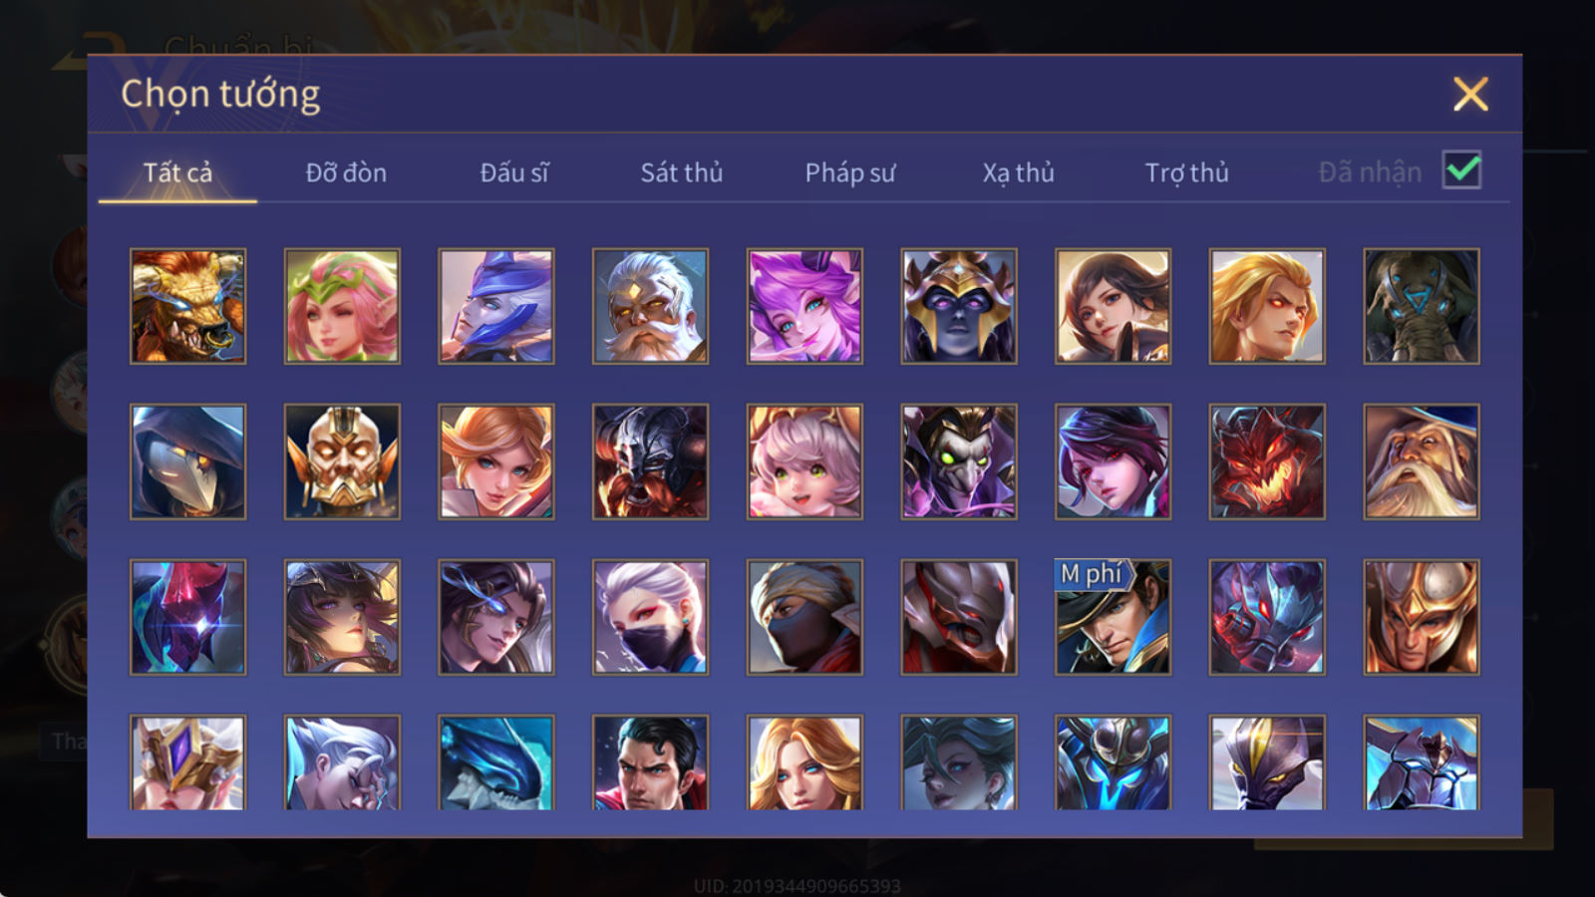Viewport: 1595px width, 897px height.
Task: Select the hooded plague-mask hero
Action: (187, 461)
